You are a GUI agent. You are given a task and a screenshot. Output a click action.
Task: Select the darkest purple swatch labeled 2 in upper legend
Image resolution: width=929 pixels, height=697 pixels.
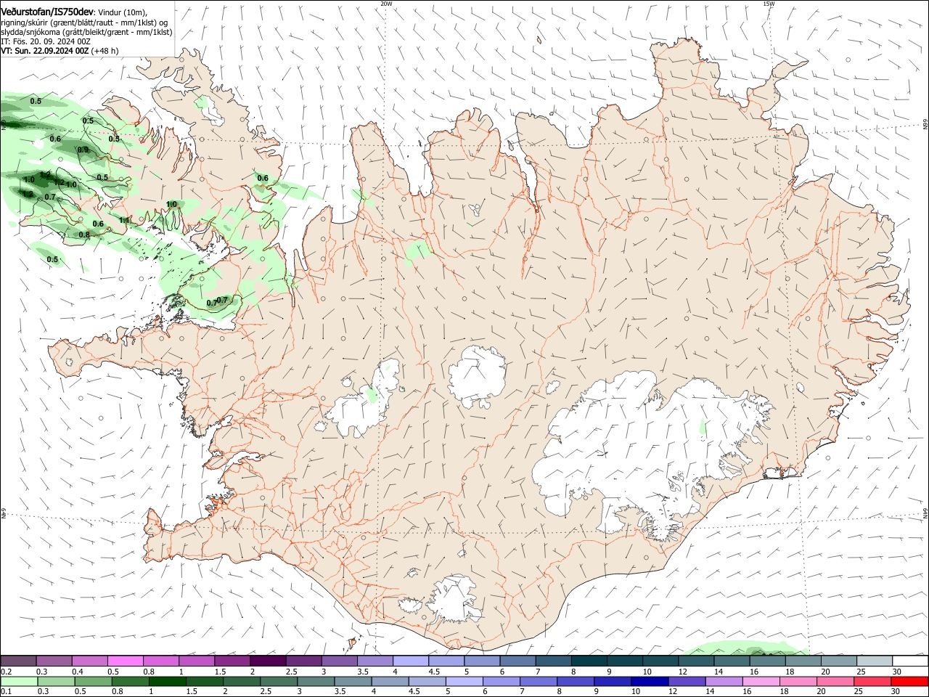point(267,661)
